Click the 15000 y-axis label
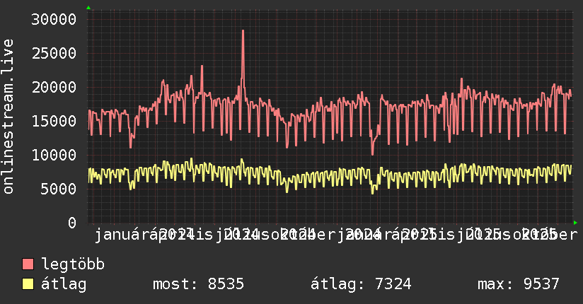Viewport: 583px width, 304px height. (x=54, y=121)
